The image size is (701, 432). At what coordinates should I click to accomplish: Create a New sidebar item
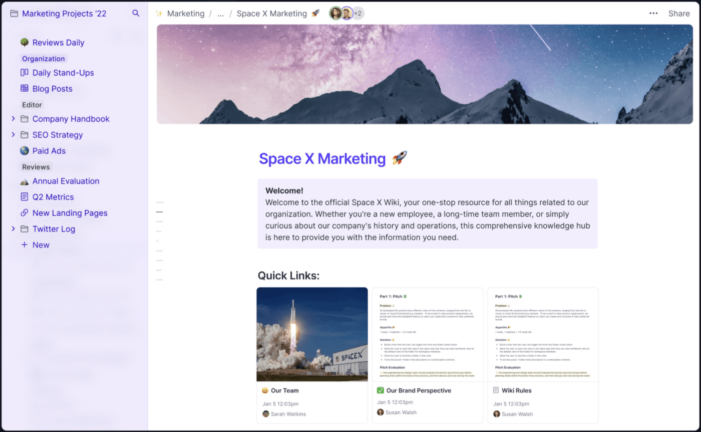click(x=41, y=245)
